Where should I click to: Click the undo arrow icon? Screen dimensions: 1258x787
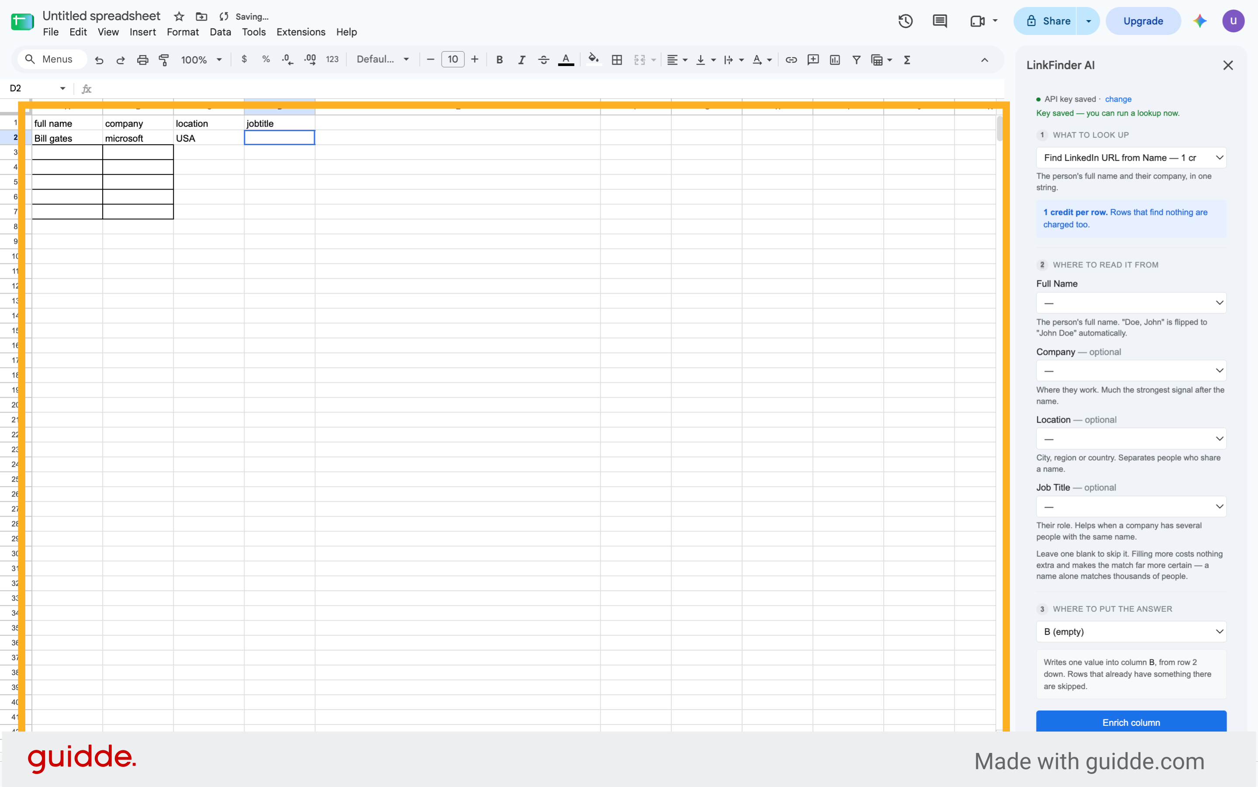(99, 60)
